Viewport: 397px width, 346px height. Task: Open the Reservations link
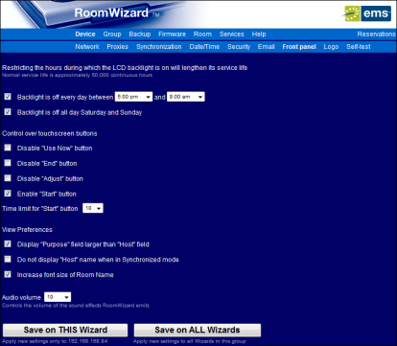point(377,35)
